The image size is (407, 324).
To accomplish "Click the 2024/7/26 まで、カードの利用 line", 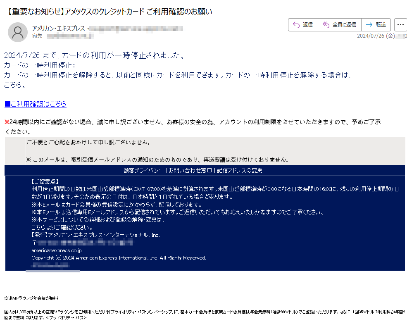I will click(95, 55).
